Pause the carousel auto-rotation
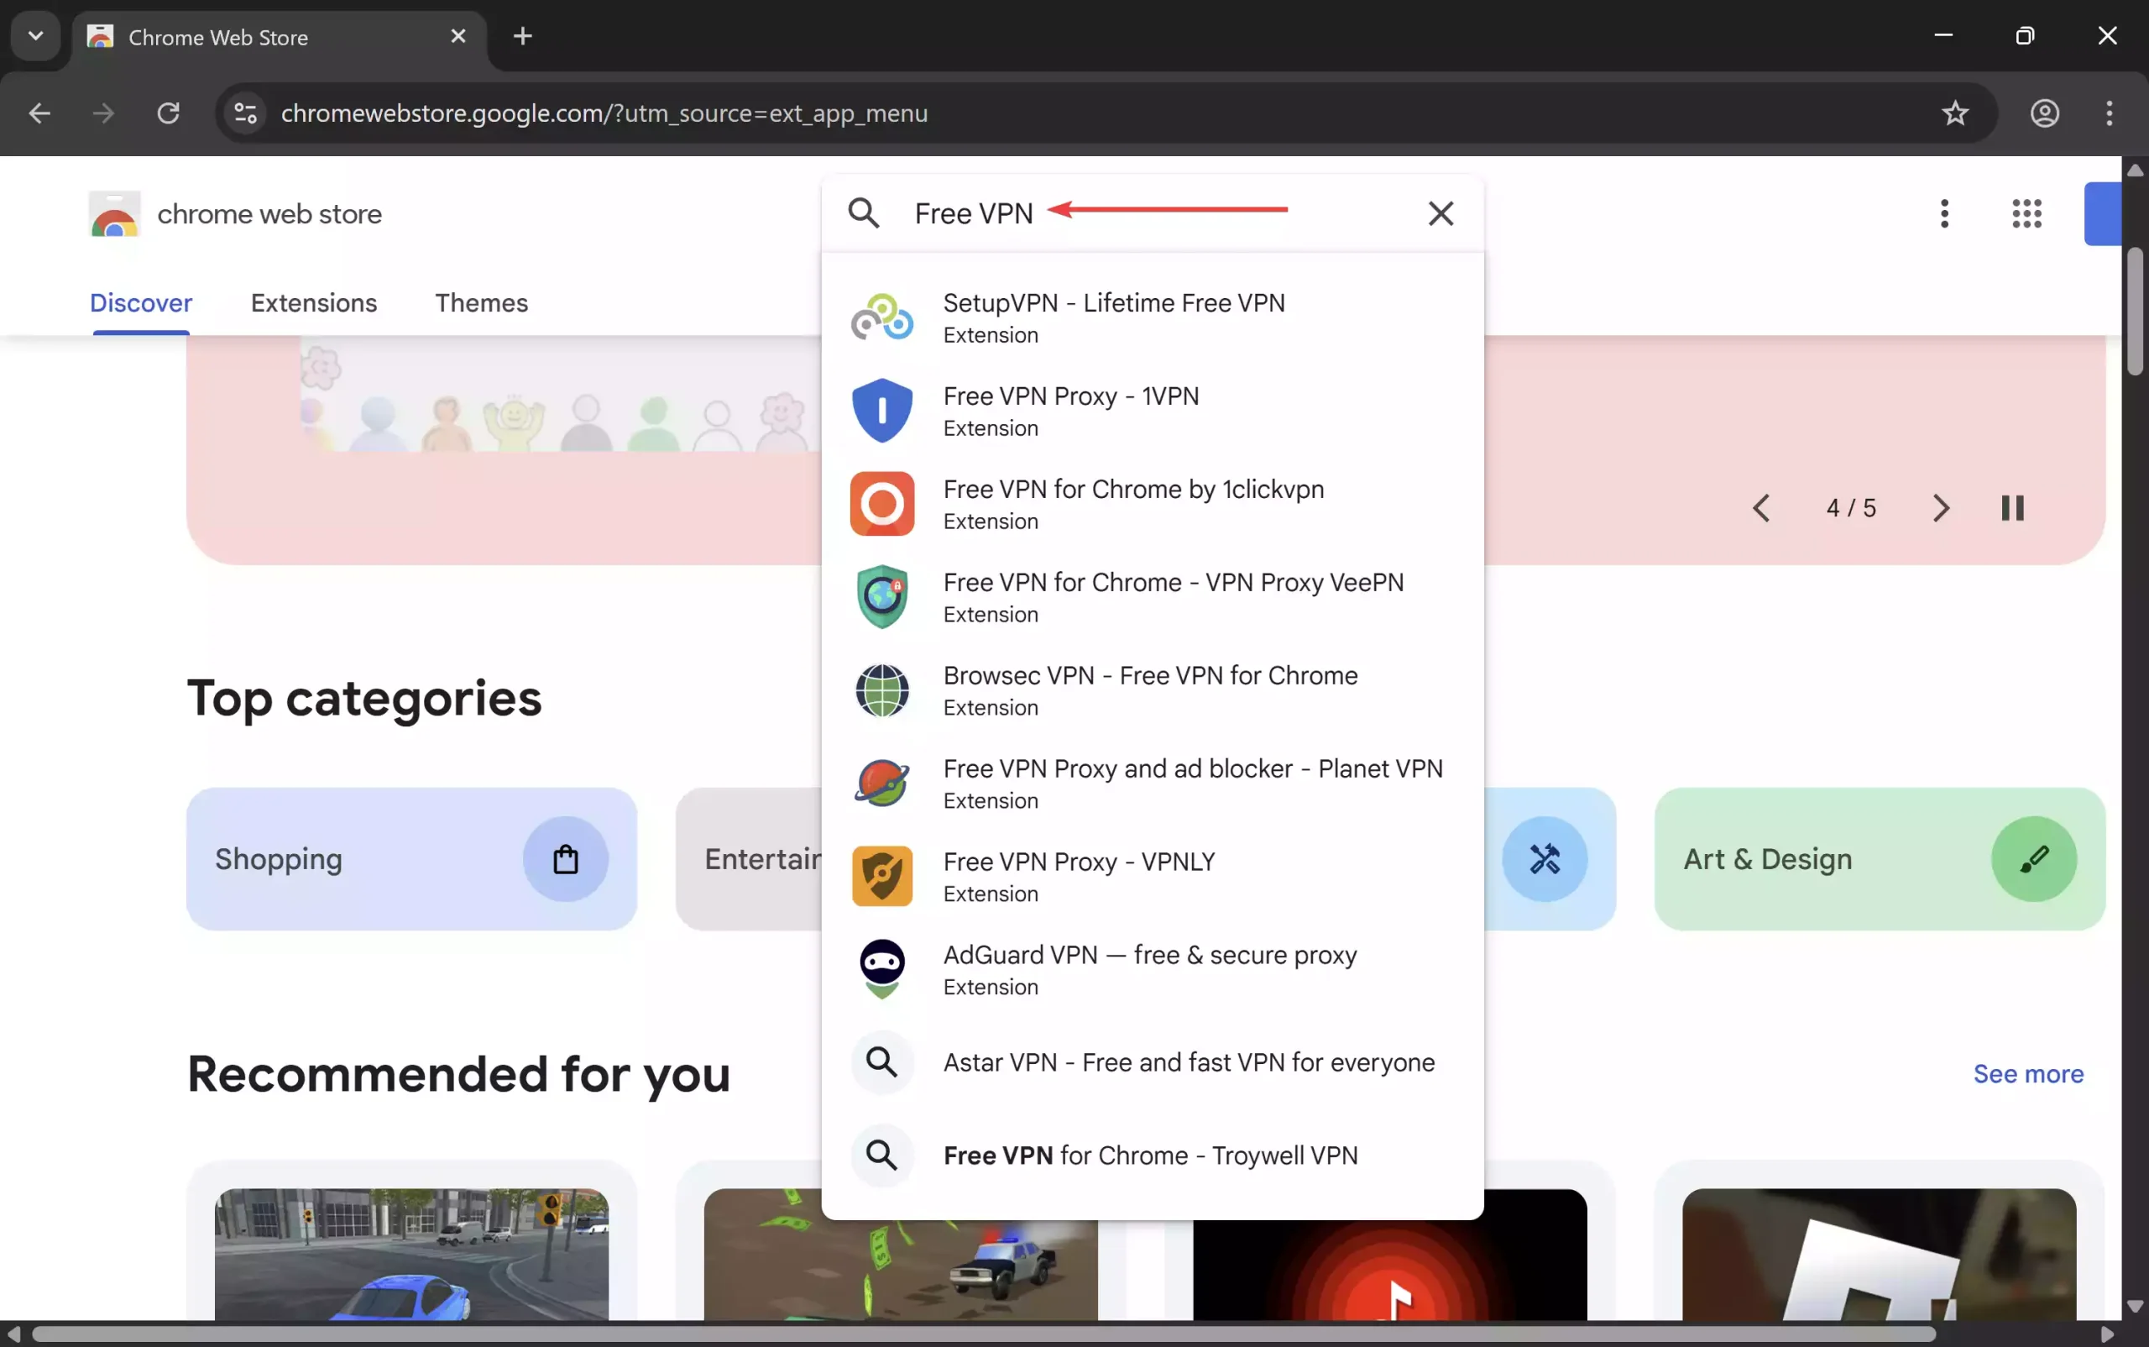Image resolution: width=2149 pixels, height=1347 pixels. pyautogui.click(x=2013, y=508)
